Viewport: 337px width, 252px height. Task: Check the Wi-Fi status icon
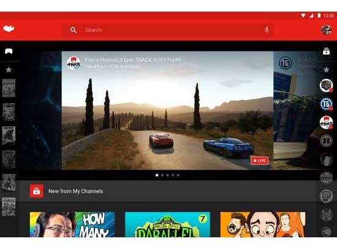click(x=303, y=16)
